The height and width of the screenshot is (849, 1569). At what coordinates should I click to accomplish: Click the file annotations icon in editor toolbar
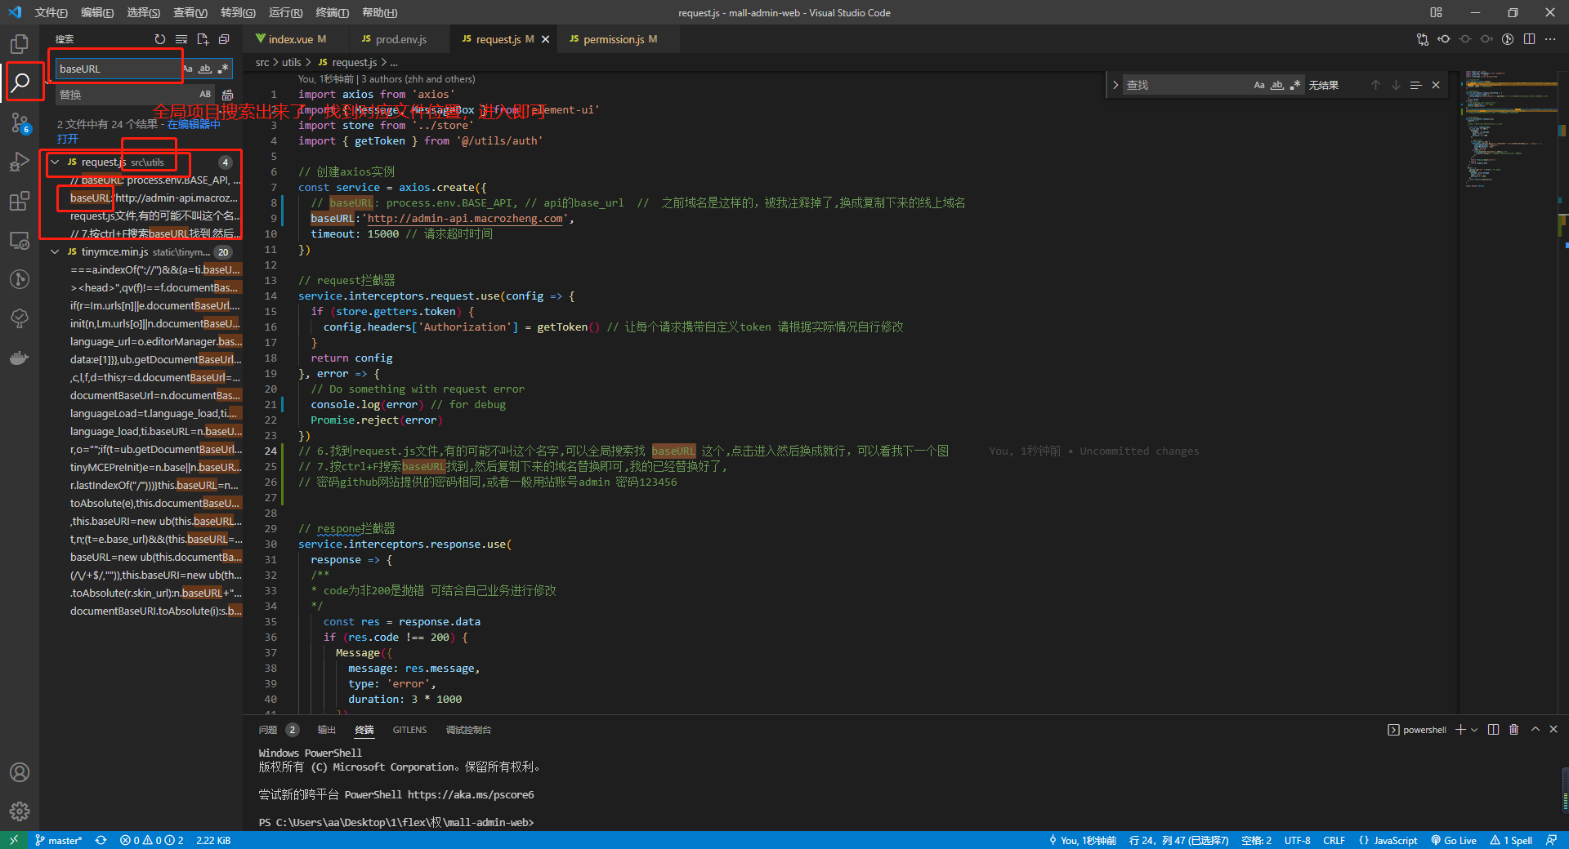(1508, 39)
